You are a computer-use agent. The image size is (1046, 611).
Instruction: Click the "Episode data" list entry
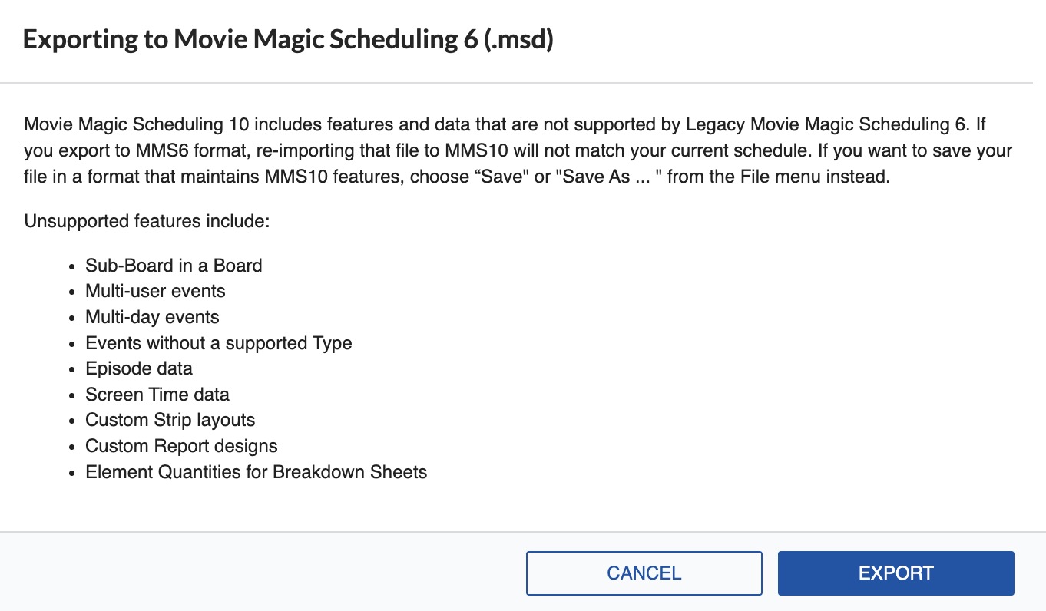click(139, 368)
